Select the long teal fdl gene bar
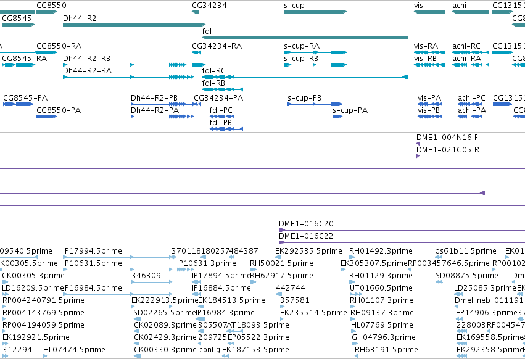This screenshot has width=525, height=359. [x=305, y=38]
